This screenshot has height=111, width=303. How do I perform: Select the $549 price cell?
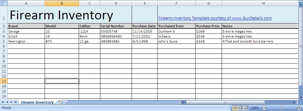click(x=209, y=36)
